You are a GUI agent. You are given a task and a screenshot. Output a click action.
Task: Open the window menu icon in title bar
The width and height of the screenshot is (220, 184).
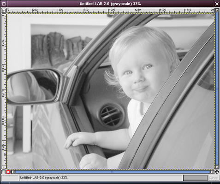4,4
